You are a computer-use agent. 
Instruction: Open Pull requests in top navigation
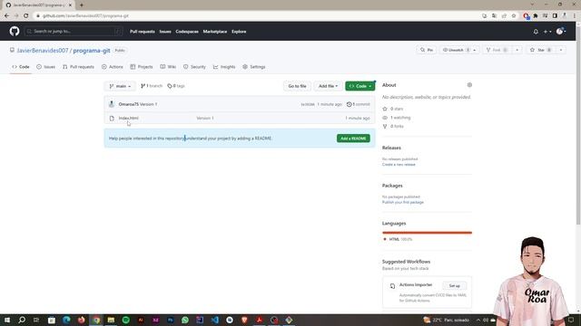click(x=143, y=32)
